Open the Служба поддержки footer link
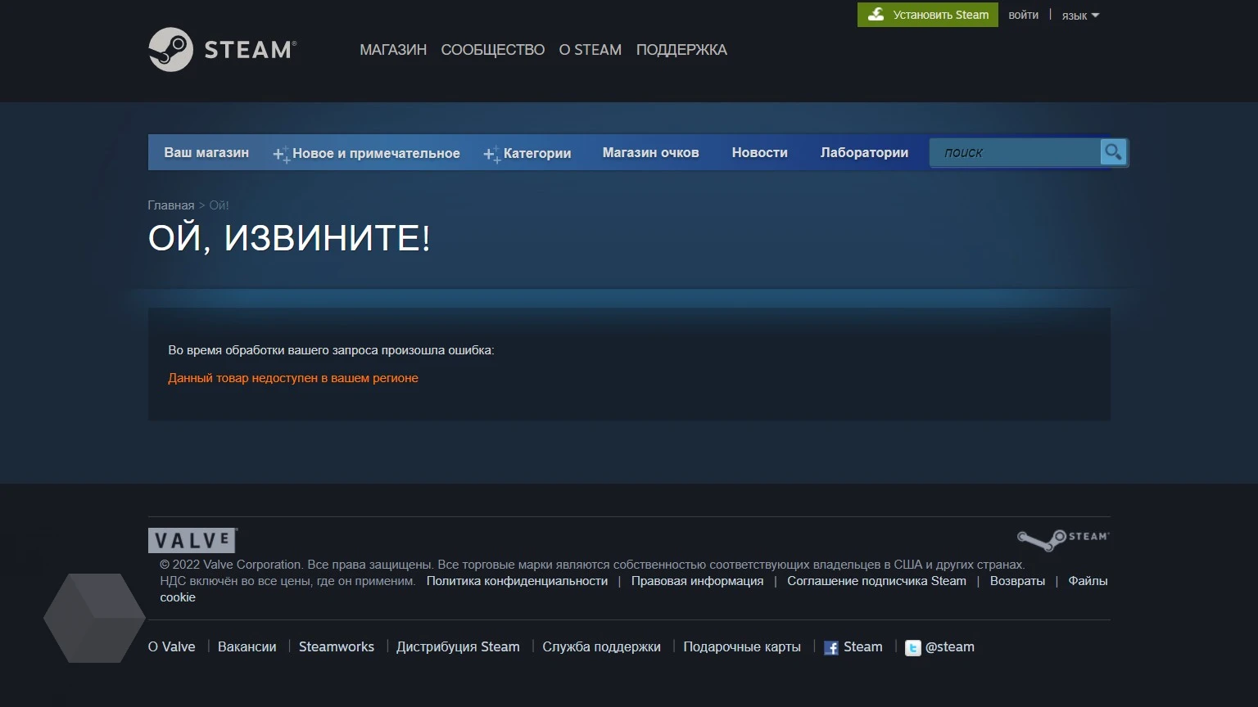This screenshot has height=707, width=1258. (x=601, y=646)
